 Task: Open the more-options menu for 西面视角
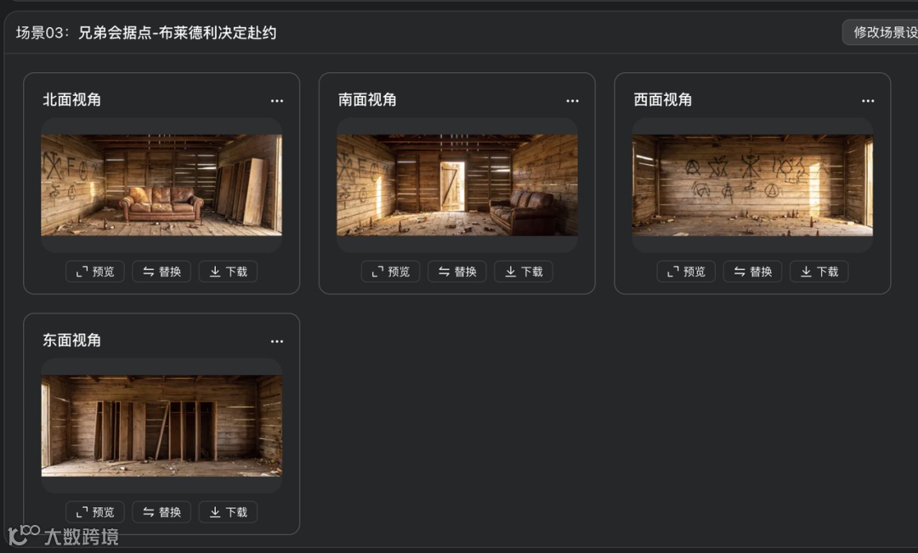[x=868, y=100]
